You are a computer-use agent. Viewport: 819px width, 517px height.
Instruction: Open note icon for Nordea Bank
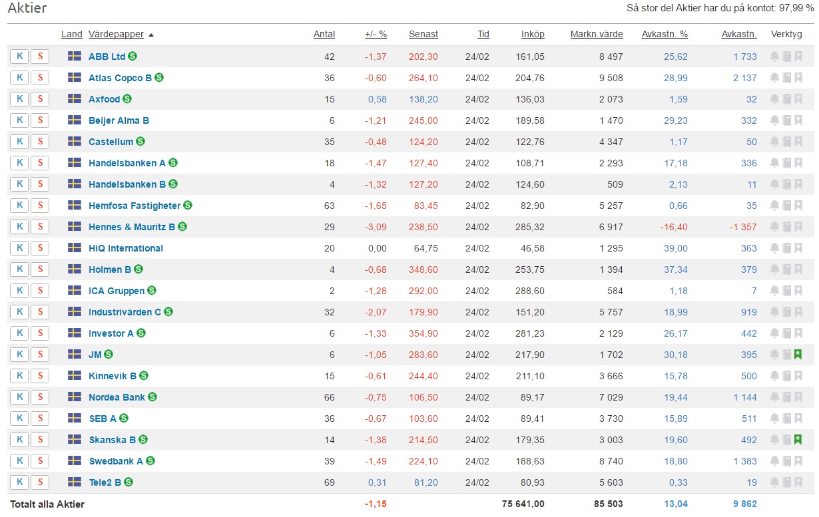pyautogui.click(x=786, y=397)
